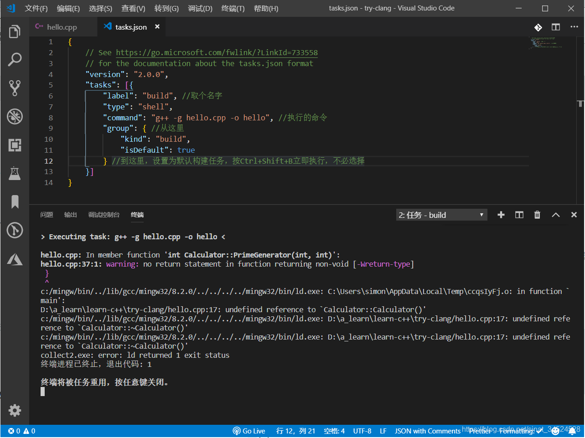Click 'collect2.exe: error' line in terminal
This screenshot has height=438, width=585.
(135, 355)
